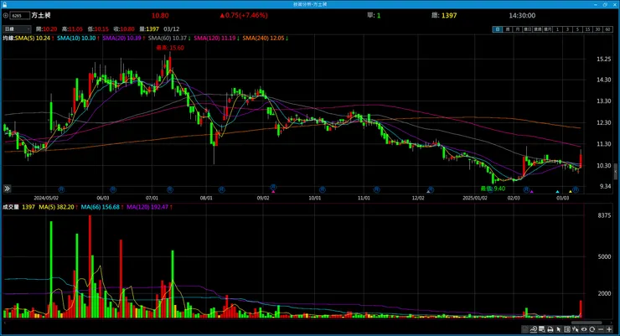Click the blue triangle marker near 12/02

[428, 192]
